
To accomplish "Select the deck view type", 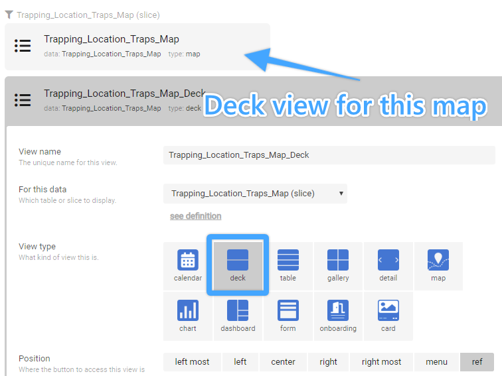I will tap(238, 266).
